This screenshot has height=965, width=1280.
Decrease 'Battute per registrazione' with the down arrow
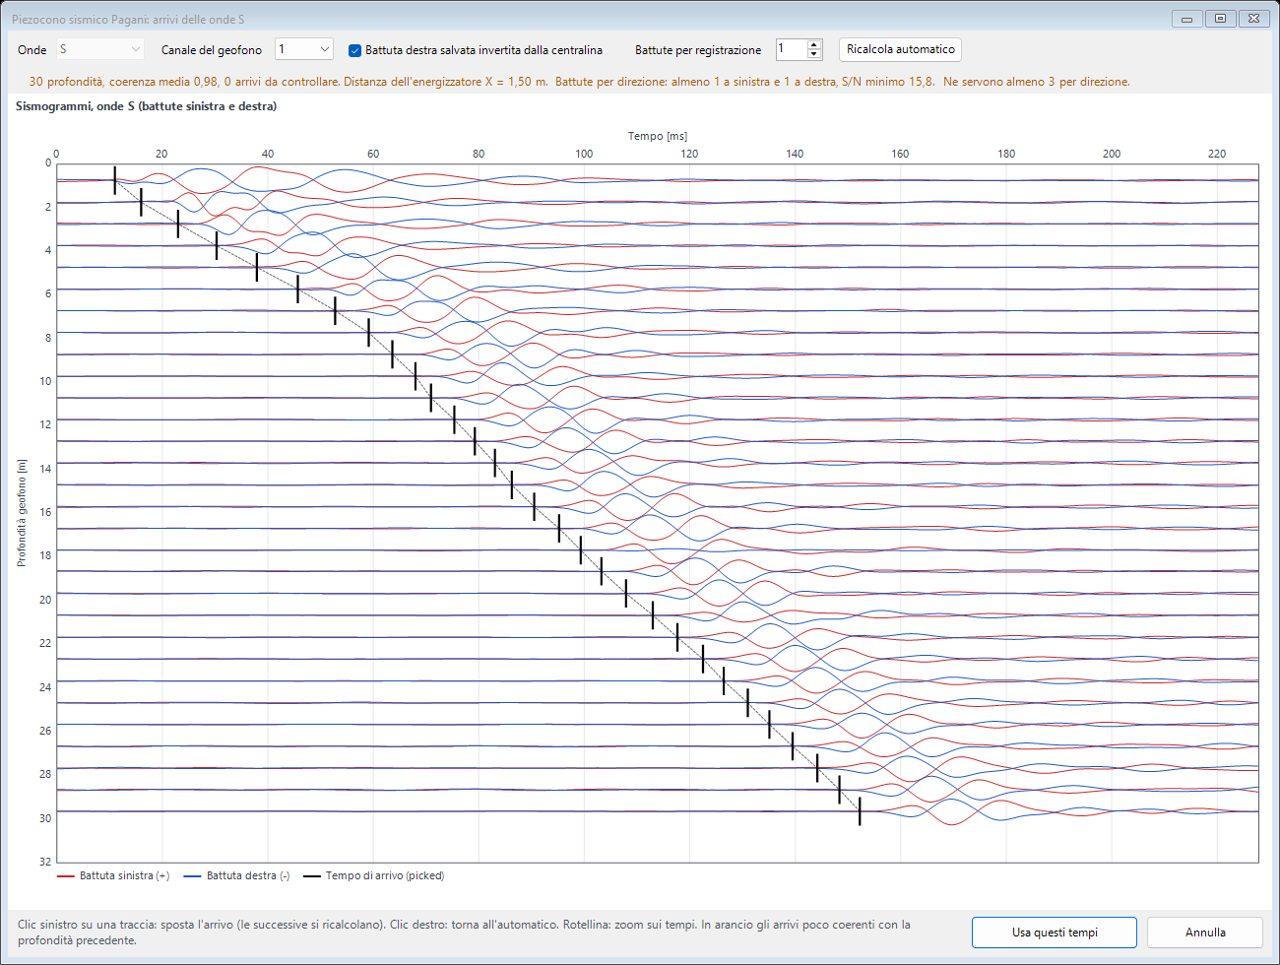pyautogui.click(x=814, y=54)
